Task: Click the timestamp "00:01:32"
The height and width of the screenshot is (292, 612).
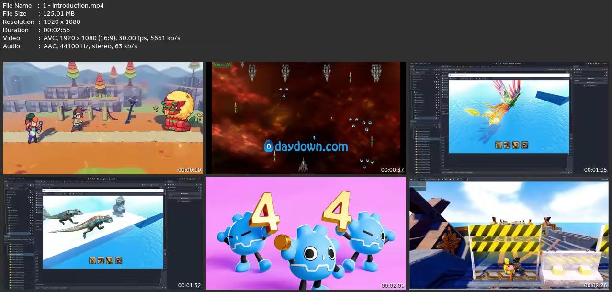Action: (190, 286)
